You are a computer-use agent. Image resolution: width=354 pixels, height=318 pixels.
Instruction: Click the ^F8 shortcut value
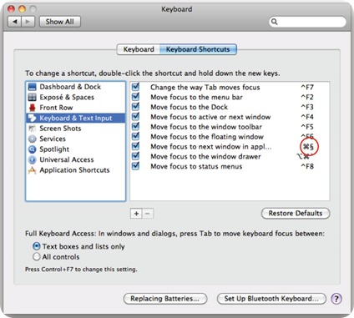tap(307, 166)
